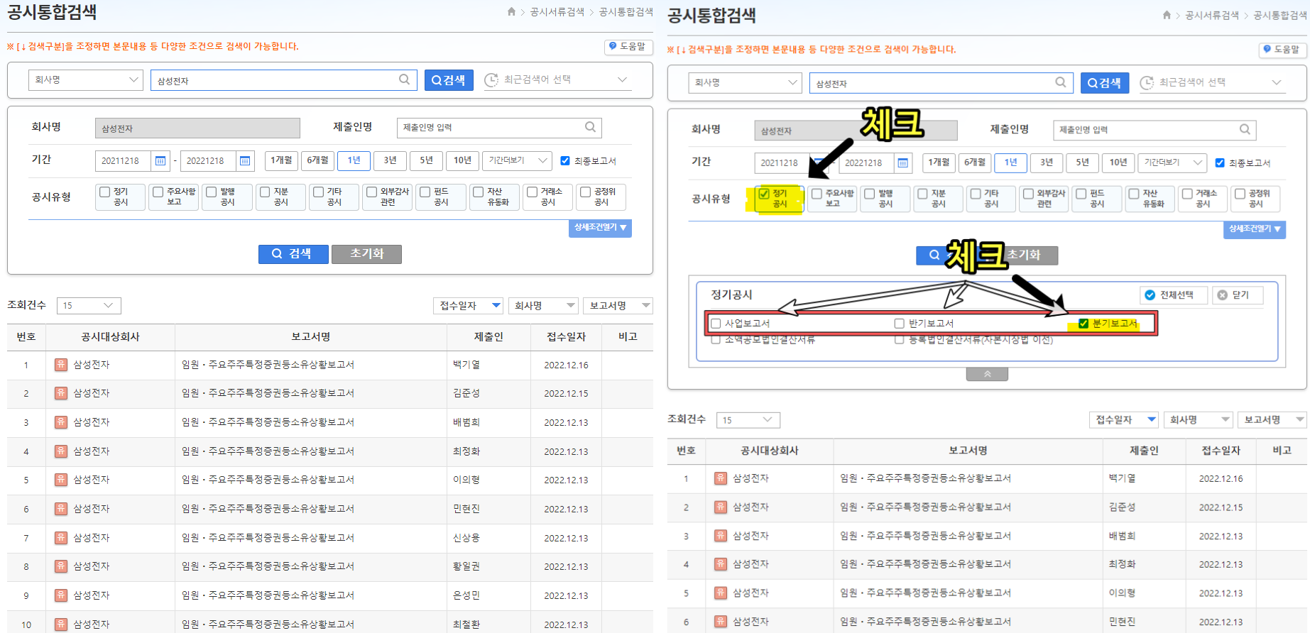Click 유 badge in left table row 7
Screen dimensions: 1310x633
[61, 537]
